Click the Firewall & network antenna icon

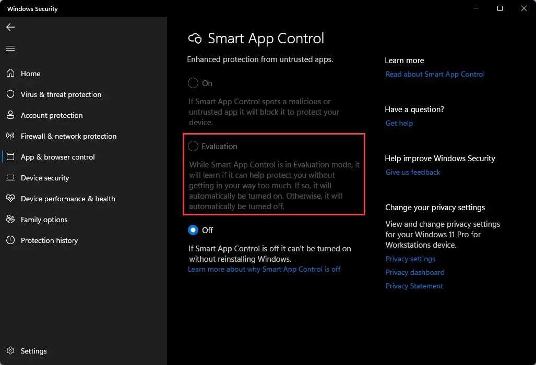click(x=10, y=136)
